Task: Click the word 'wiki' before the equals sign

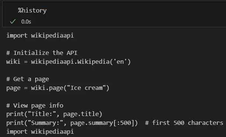Action: pos(13,62)
